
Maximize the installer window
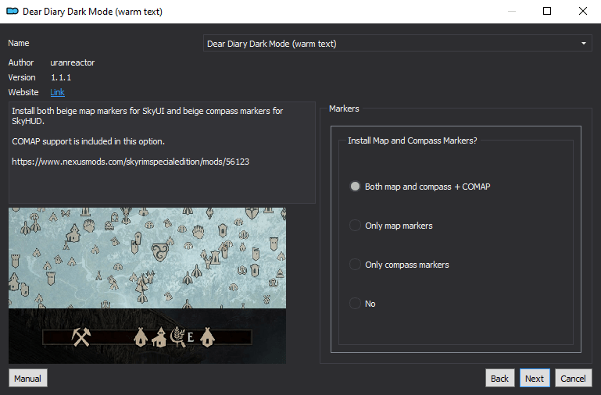coord(547,11)
